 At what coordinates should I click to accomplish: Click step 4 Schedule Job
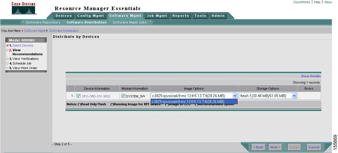click(22, 63)
